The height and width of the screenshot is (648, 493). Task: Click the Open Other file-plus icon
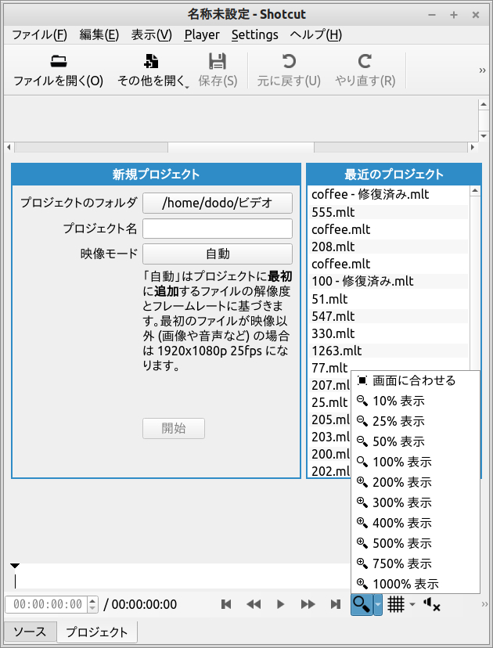pyautogui.click(x=151, y=61)
